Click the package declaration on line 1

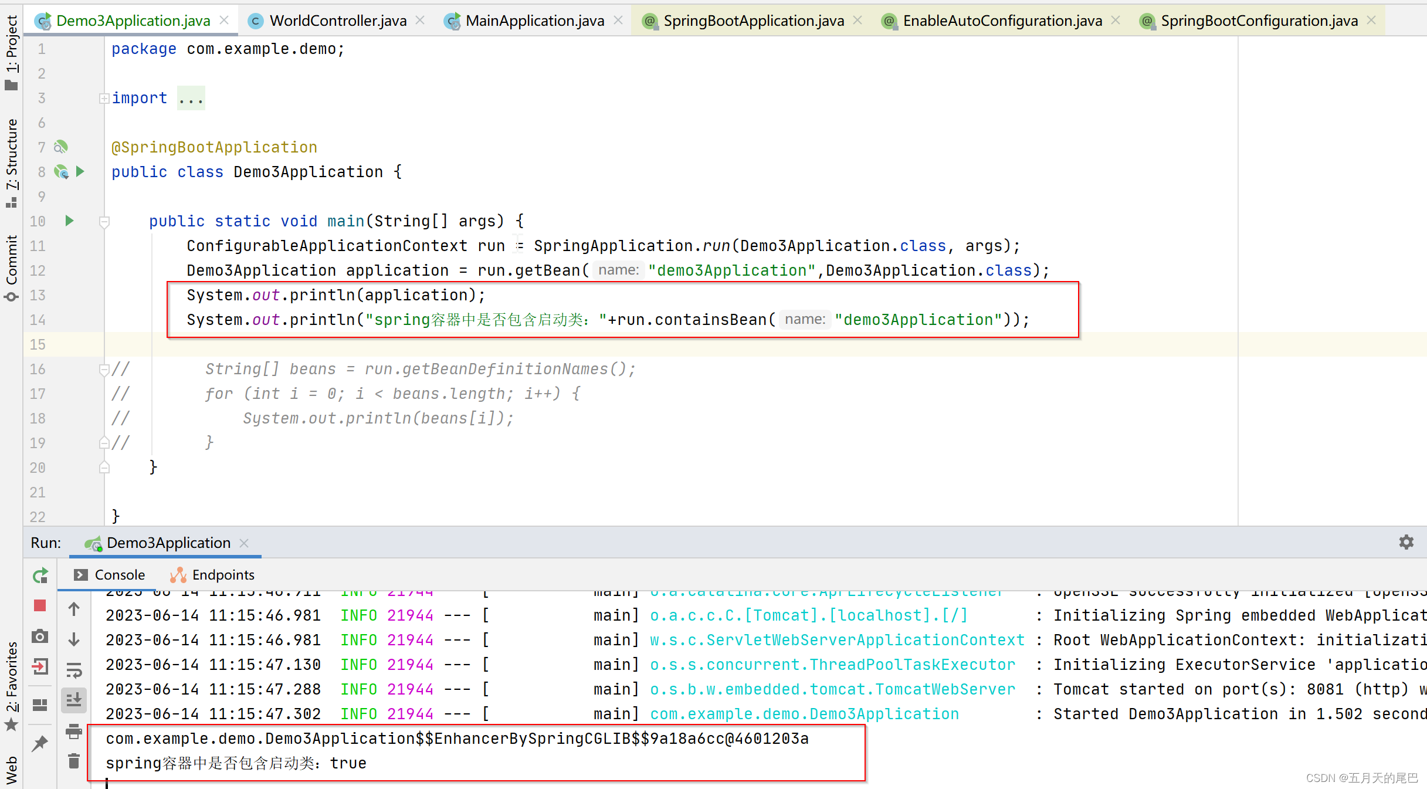tap(228, 49)
